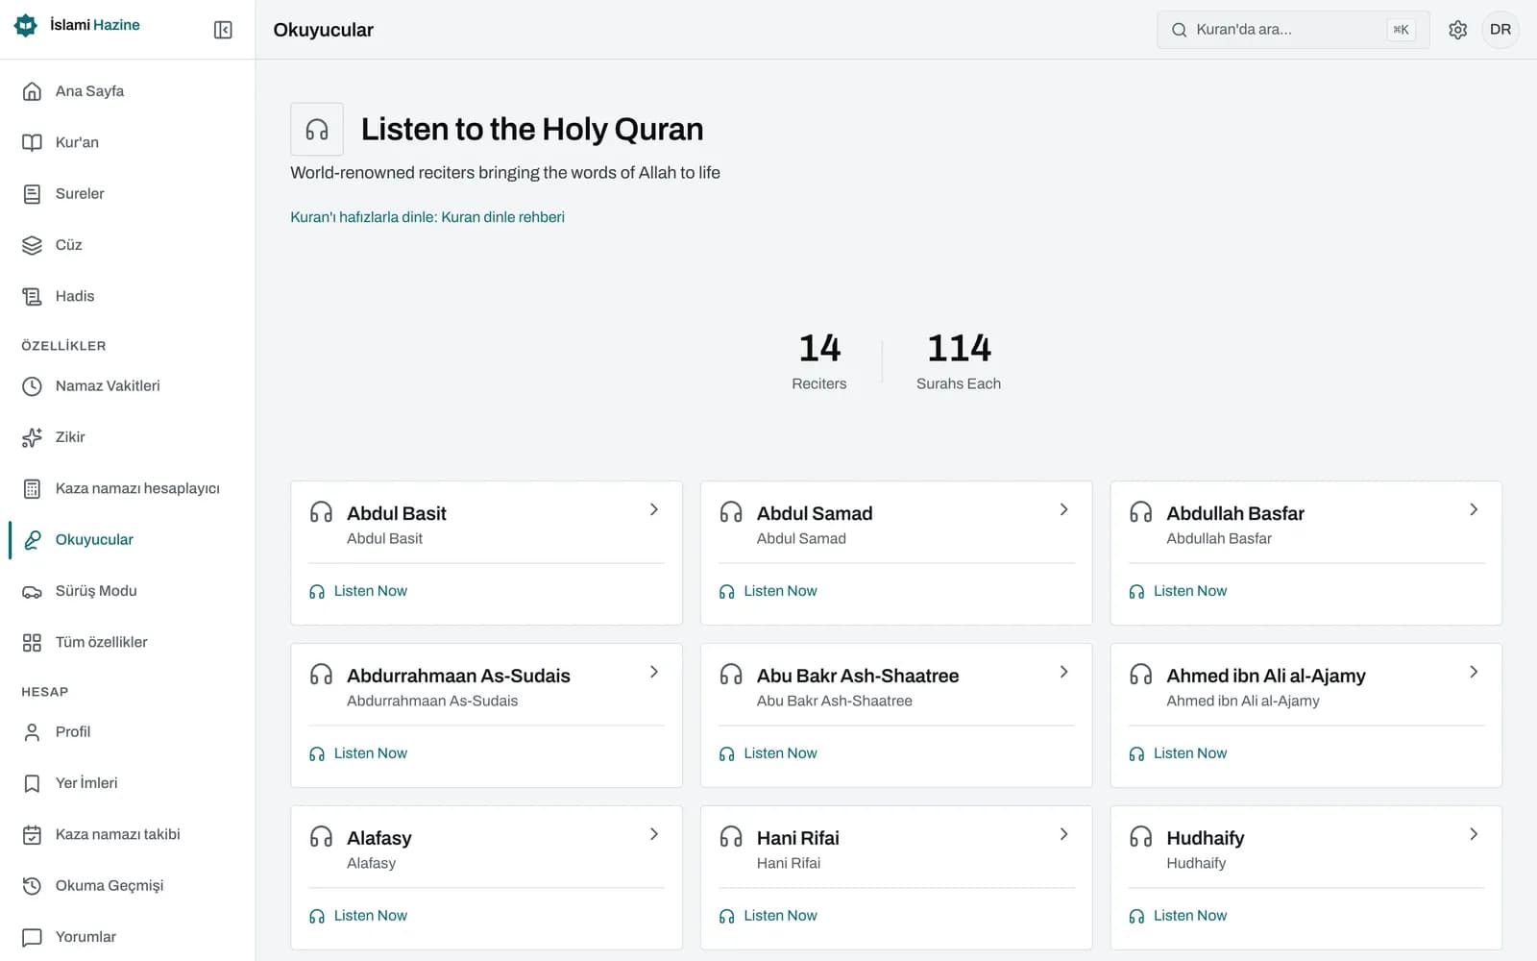Viewport: 1537px width, 961px height.
Task: Click the DR profile avatar
Action: point(1500,30)
